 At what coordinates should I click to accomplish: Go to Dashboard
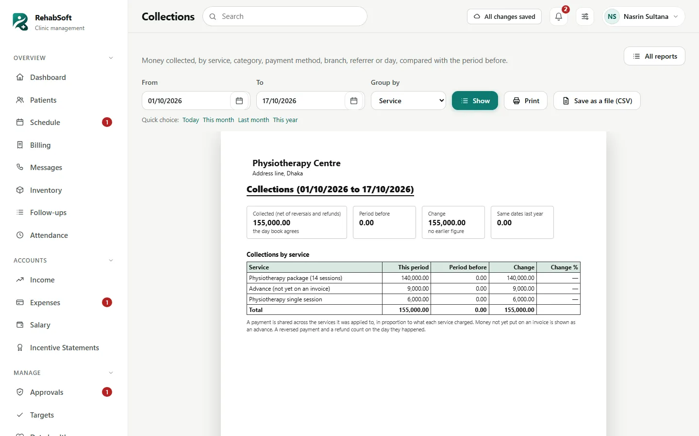point(64,78)
